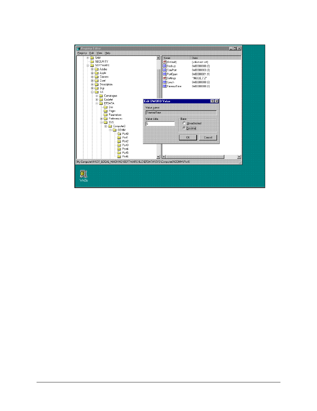The image size is (317, 411).
Task: Click the status bar registry path
Action: (x=133, y=162)
